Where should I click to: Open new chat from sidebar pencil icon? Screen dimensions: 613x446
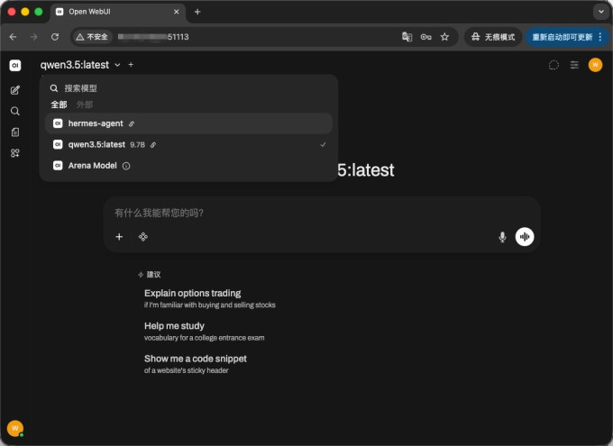coord(14,90)
